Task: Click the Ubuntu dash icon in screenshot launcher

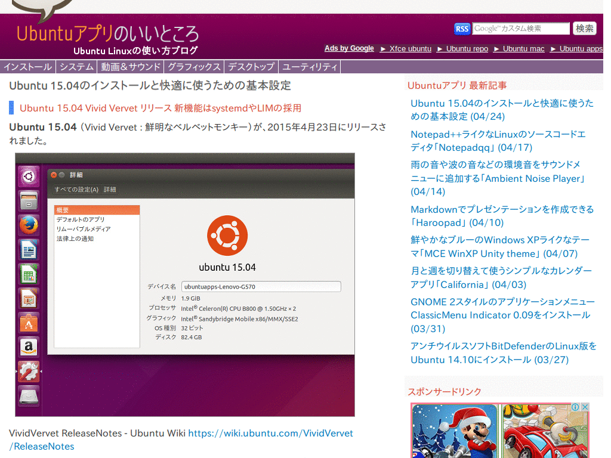Action: coord(29,177)
